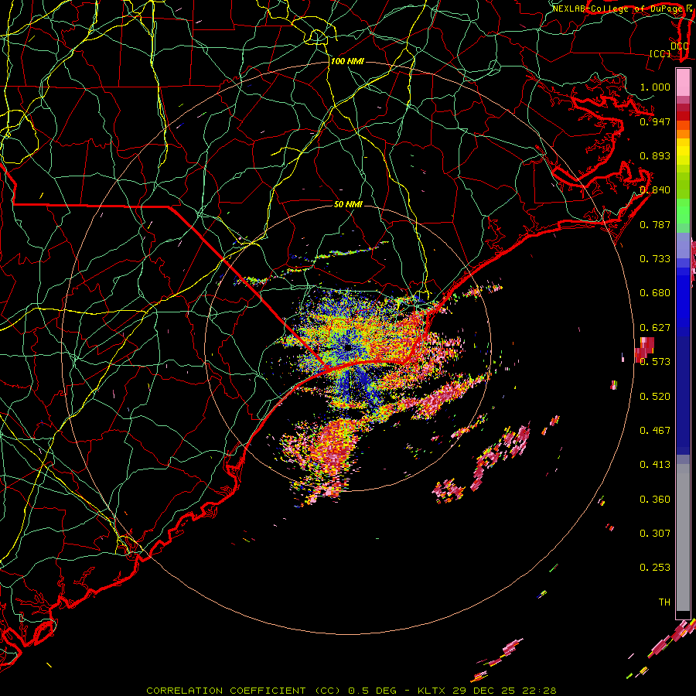Select the 0.893 legend value
Image resolution: width=696 pixels, height=696 pixels.
(x=655, y=155)
